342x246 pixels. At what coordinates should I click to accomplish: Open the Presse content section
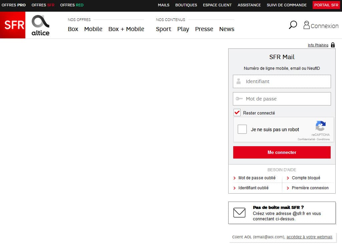click(x=204, y=29)
